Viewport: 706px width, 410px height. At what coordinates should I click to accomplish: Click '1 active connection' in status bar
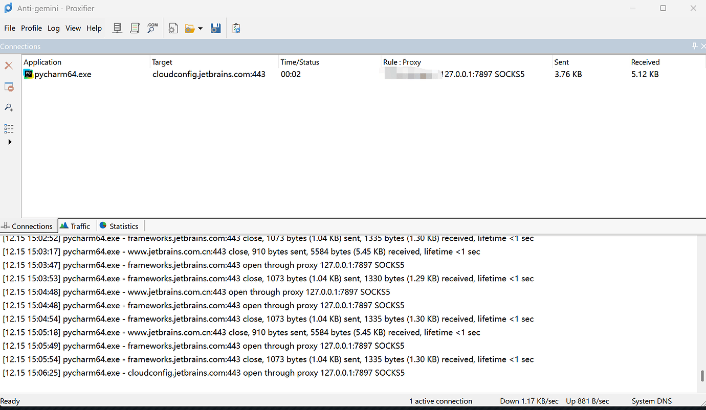(440, 401)
